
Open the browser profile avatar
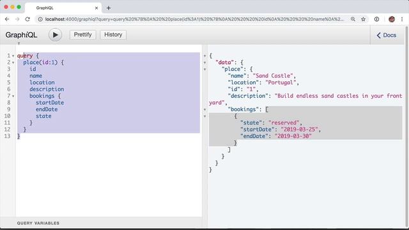392,19
